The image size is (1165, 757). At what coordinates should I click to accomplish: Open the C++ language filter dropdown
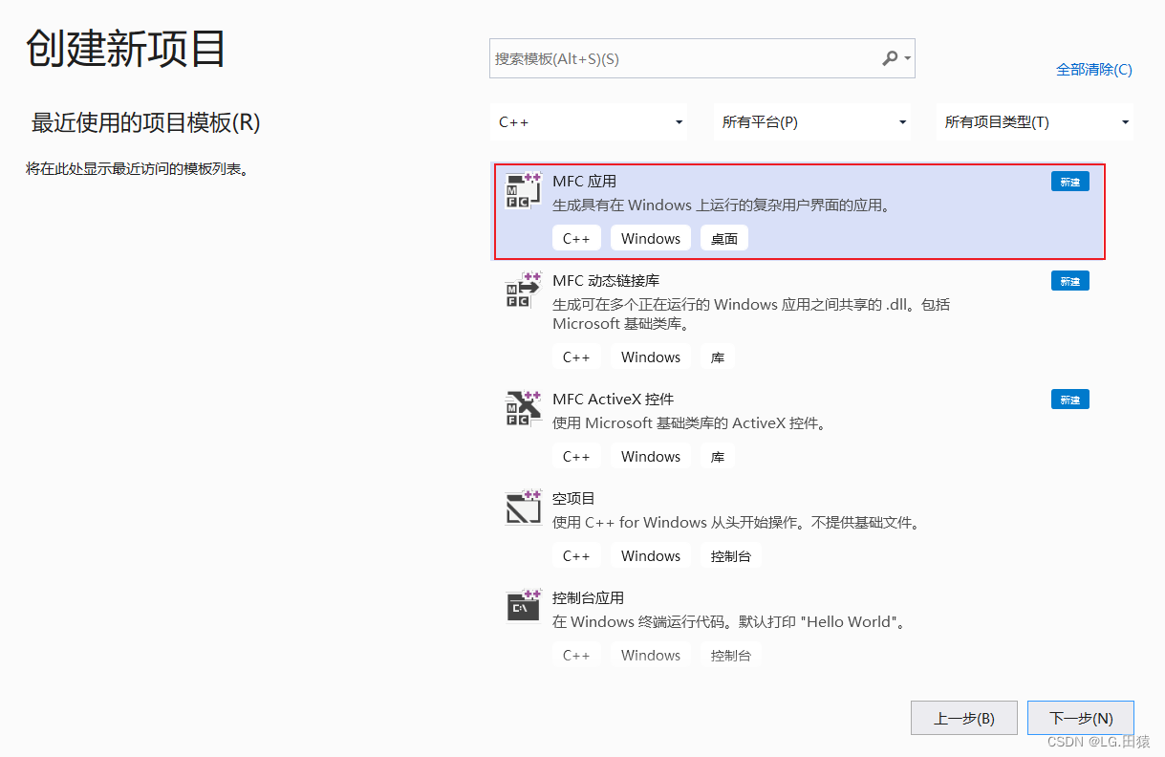[x=591, y=122]
